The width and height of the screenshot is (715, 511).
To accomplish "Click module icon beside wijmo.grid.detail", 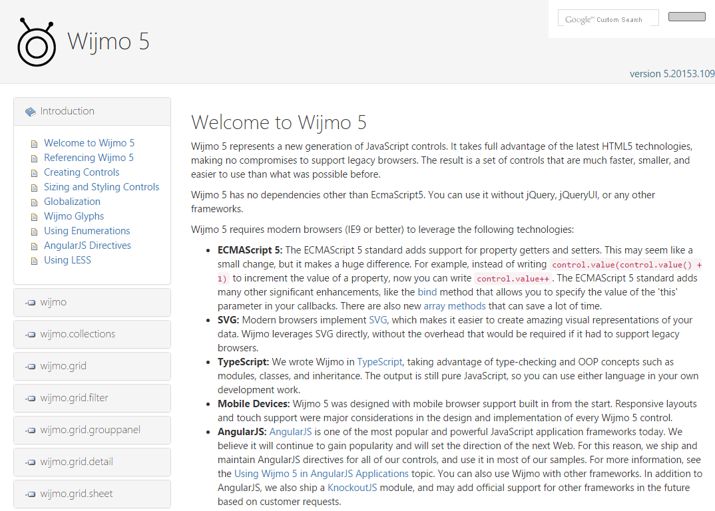I will (31, 462).
